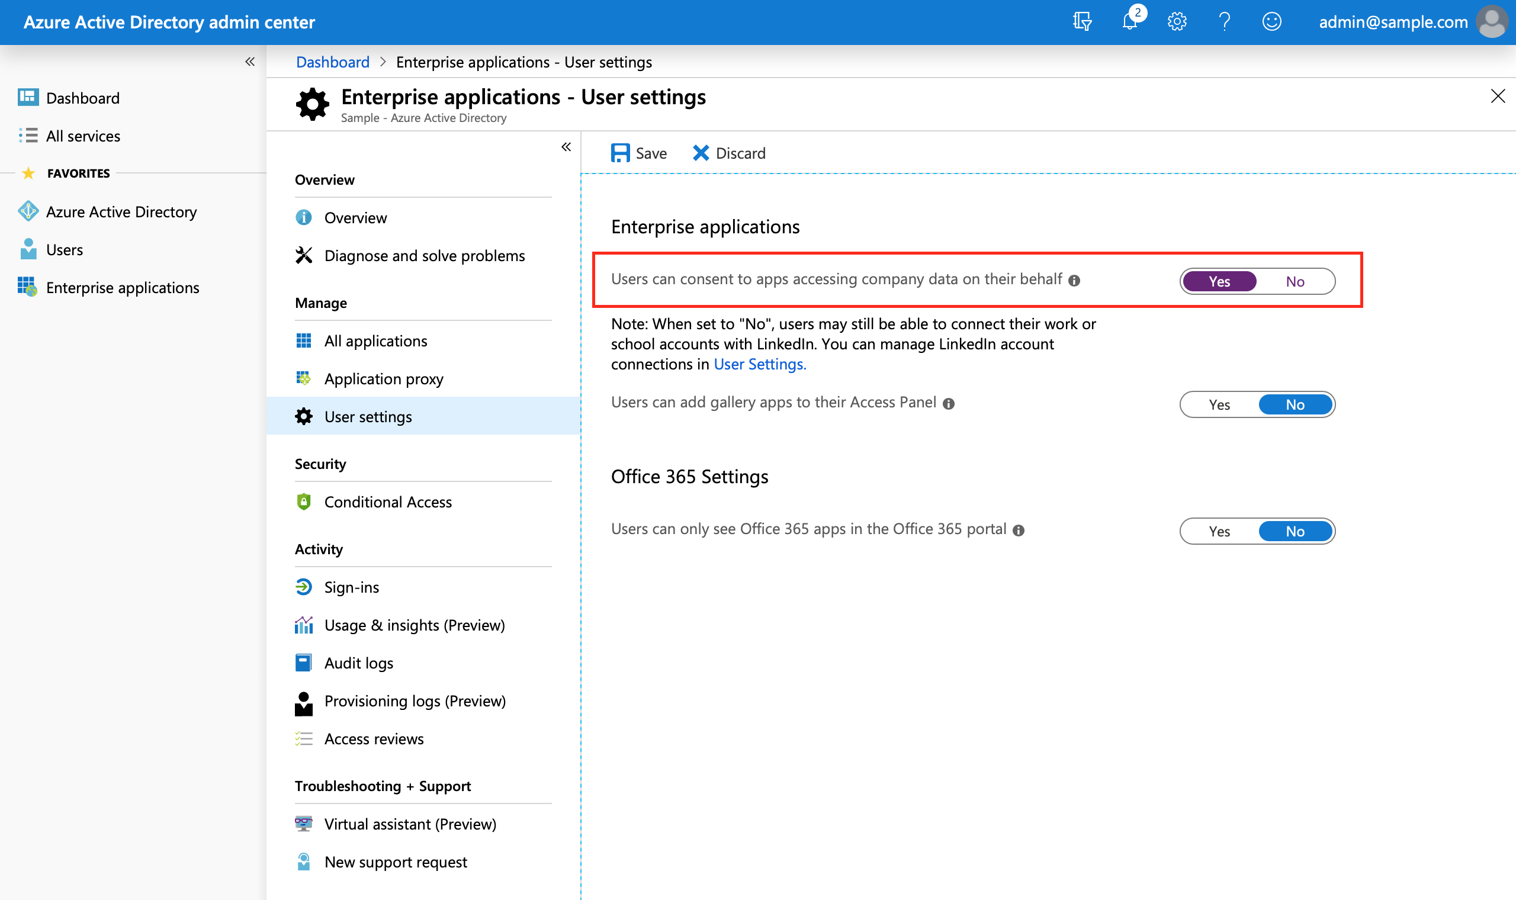Open the Sign-ins activity page

[x=352, y=586]
